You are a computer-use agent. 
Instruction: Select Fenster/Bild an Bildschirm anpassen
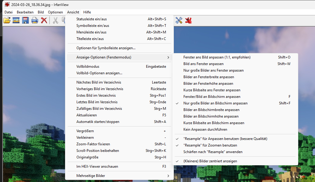tap(235, 97)
